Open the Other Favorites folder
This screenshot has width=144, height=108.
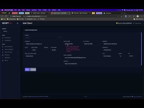tap(138, 19)
